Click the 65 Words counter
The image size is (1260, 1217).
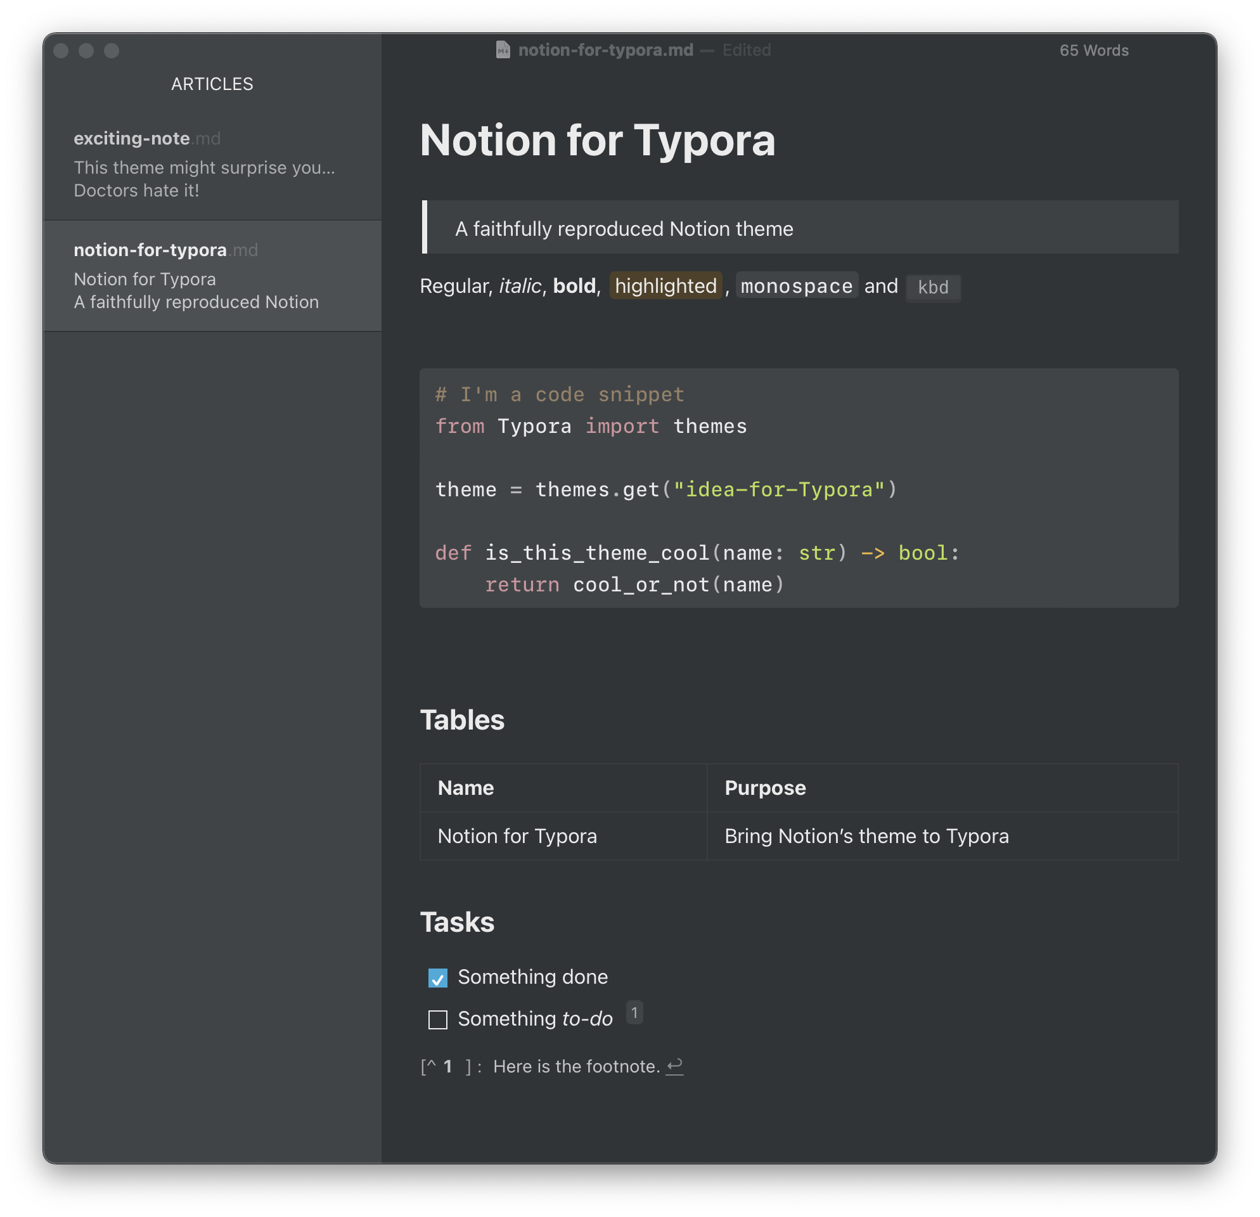(x=1094, y=50)
